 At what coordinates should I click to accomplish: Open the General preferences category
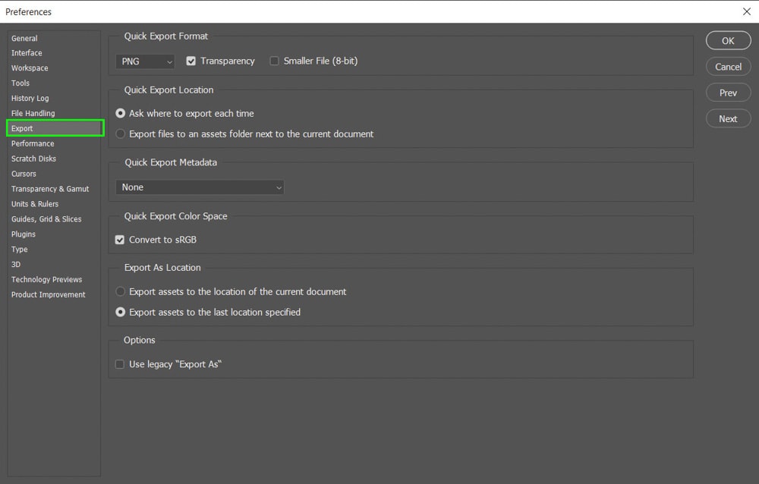point(24,38)
